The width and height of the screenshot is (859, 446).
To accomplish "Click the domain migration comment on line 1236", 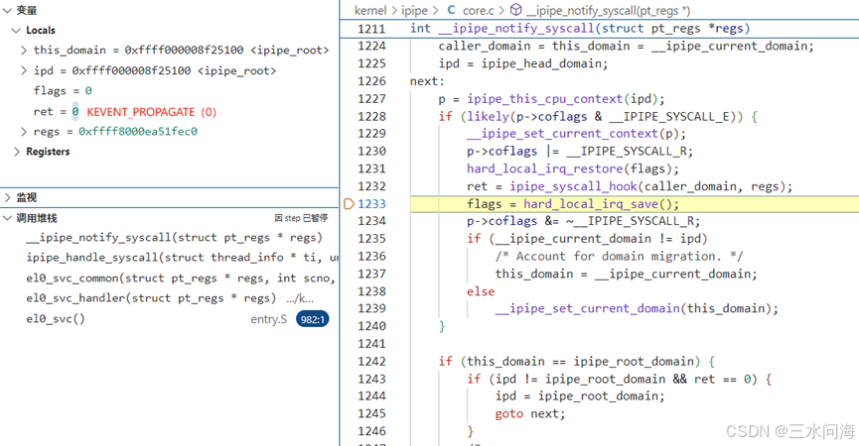I will 619,257.
